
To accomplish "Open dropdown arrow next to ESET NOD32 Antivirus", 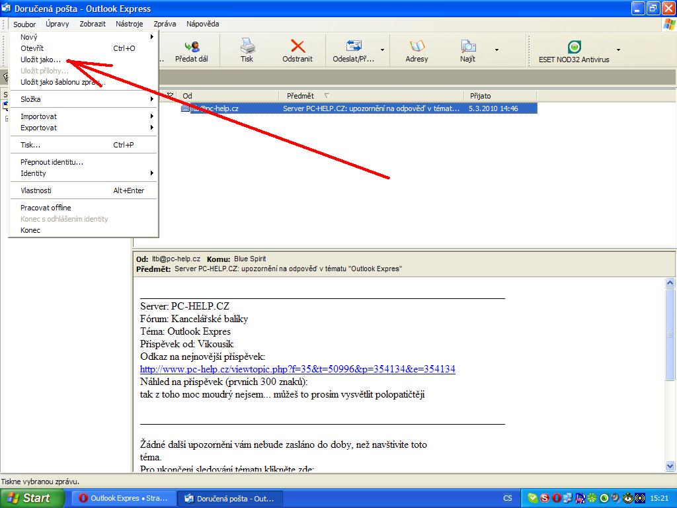I will coord(618,50).
